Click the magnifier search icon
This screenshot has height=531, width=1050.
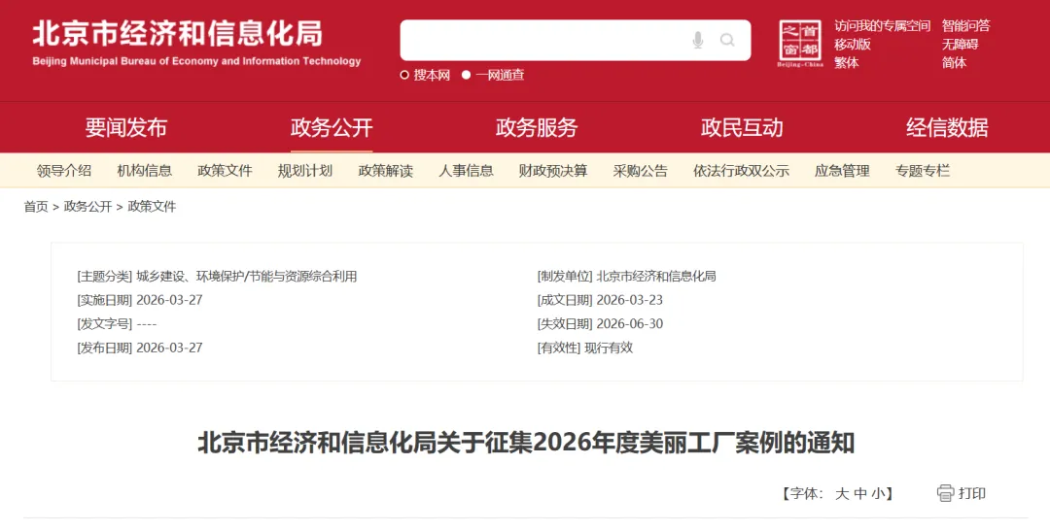click(727, 40)
